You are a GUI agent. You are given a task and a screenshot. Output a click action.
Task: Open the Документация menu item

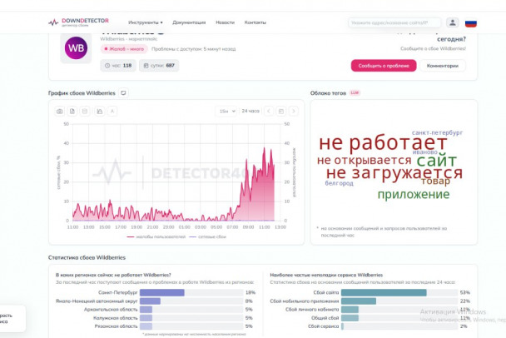(x=189, y=22)
